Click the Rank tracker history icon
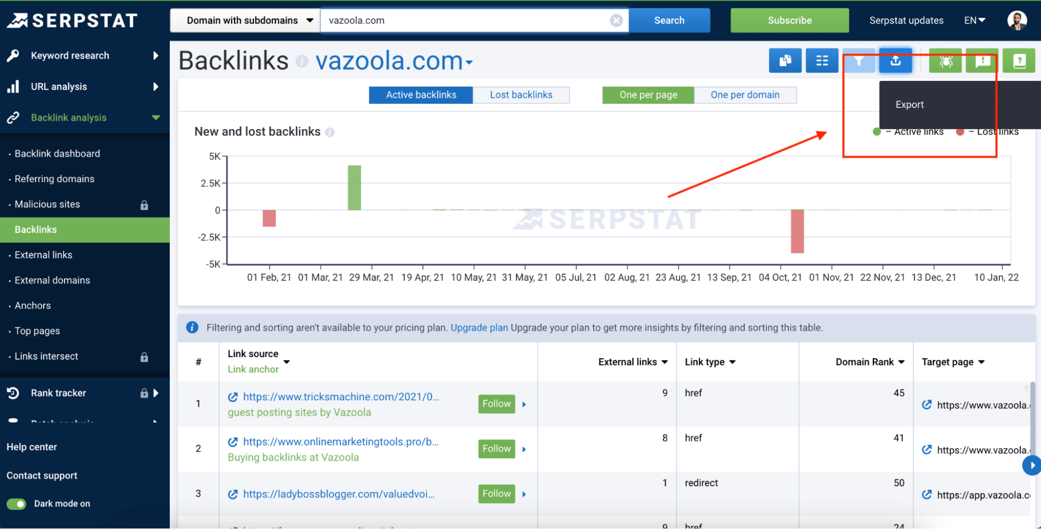 coord(13,393)
